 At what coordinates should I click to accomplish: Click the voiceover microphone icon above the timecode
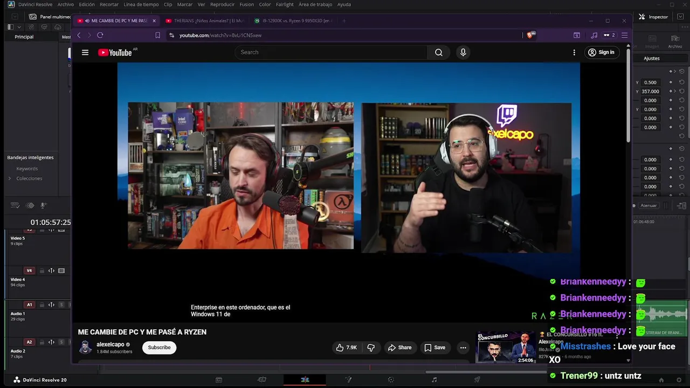point(44,205)
